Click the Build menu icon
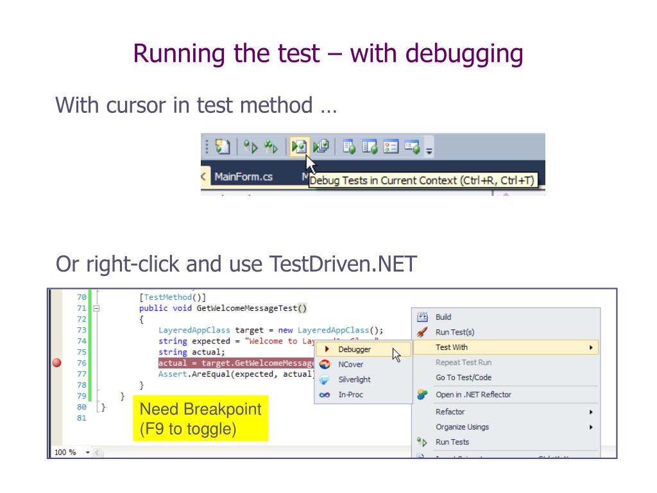The image size is (657, 493). (x=422, y=317)
